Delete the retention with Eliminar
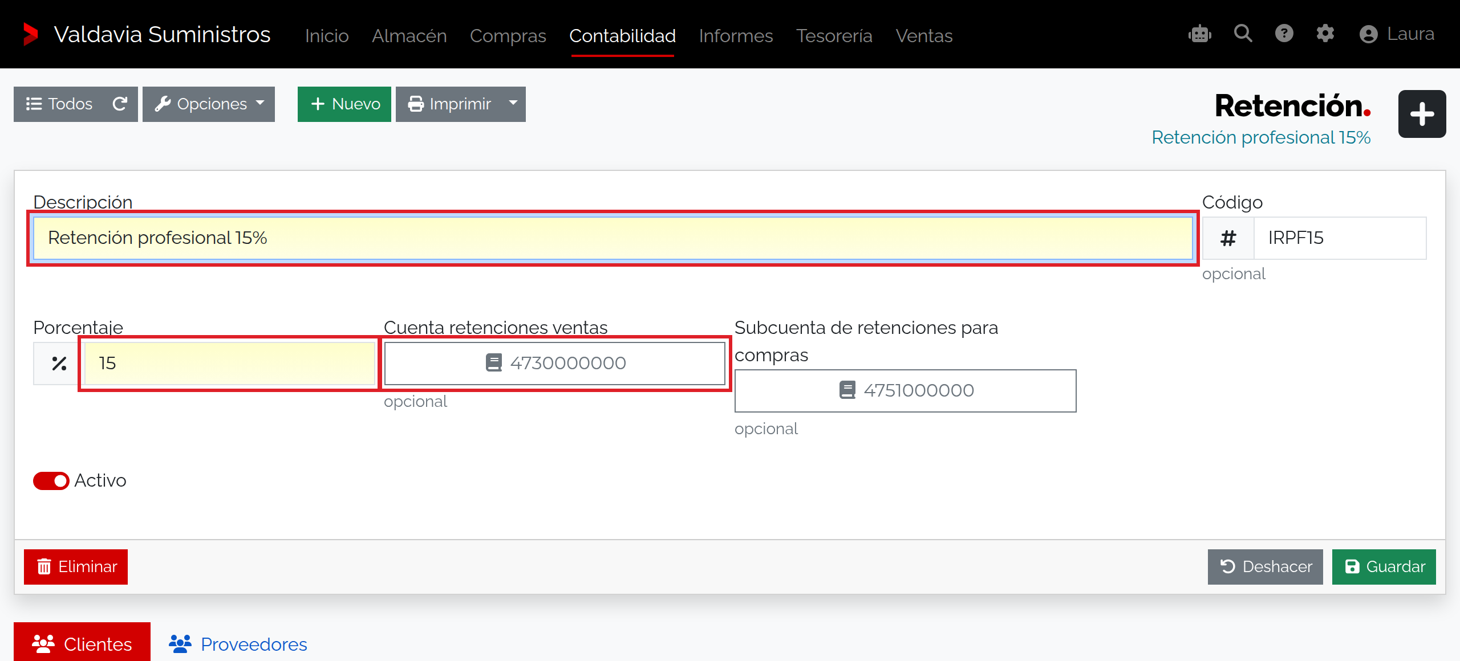 pos(76,566)
